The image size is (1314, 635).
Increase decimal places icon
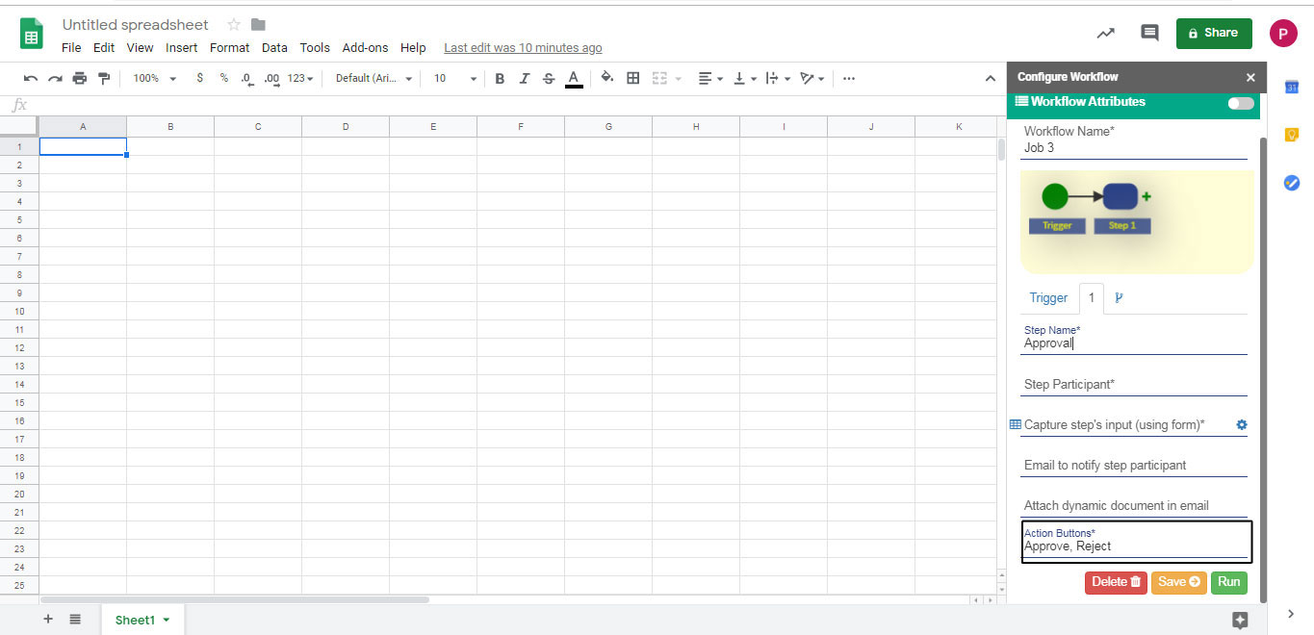pos(271,78)
